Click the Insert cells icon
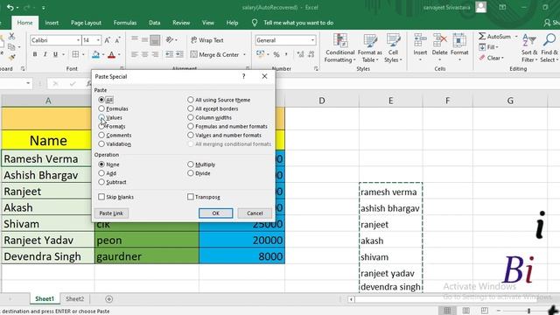Viewport: 560px width, 315px height. coord(420,40)
